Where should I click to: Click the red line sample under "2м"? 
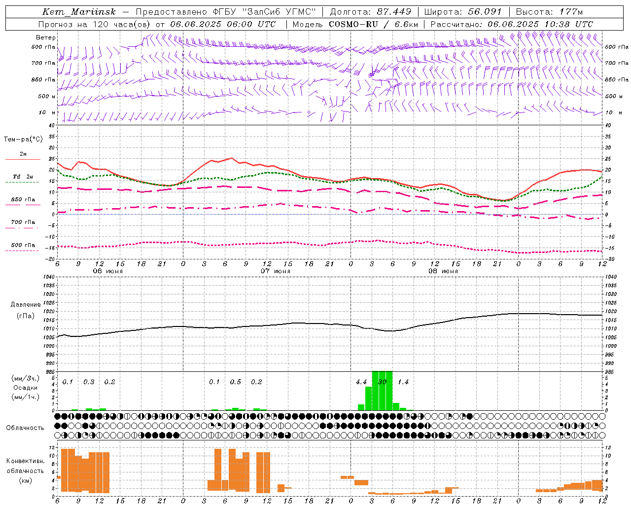[23, 160]
